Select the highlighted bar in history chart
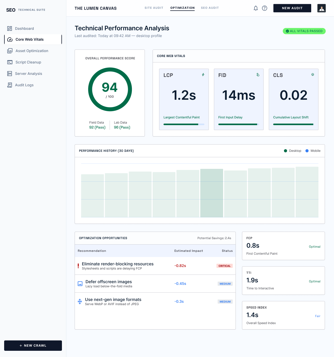Screen dimensions: 334x357 [212, 193]
